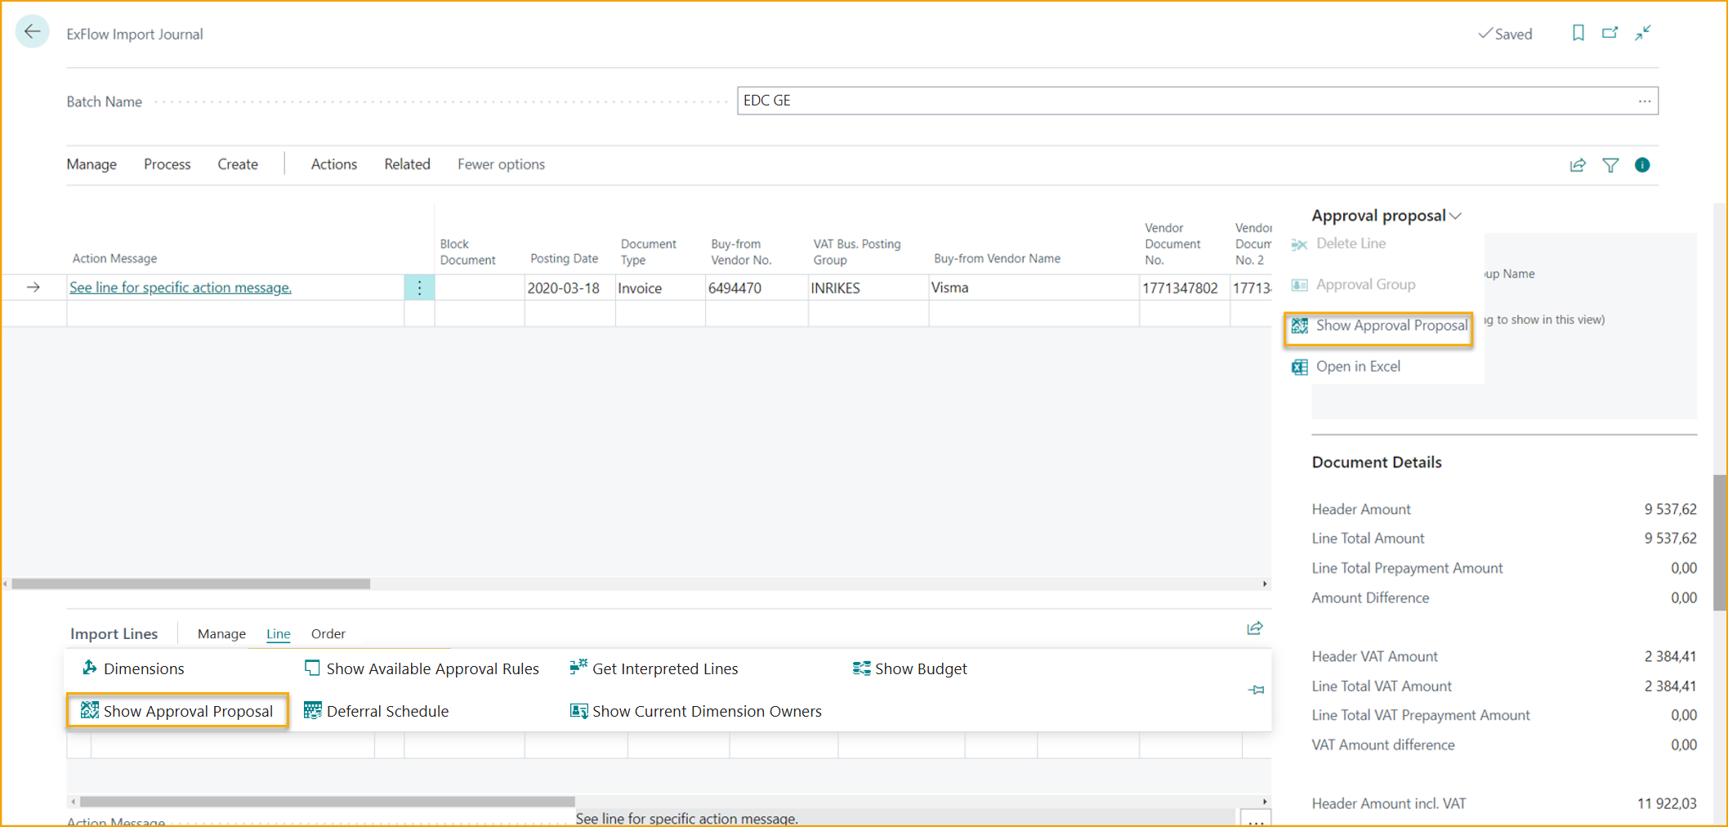The width and height of the screenshot is (1728, 827).
Task: Click the back arrow to leave the page
Action: pyautogui.click(x=32, y=31)
